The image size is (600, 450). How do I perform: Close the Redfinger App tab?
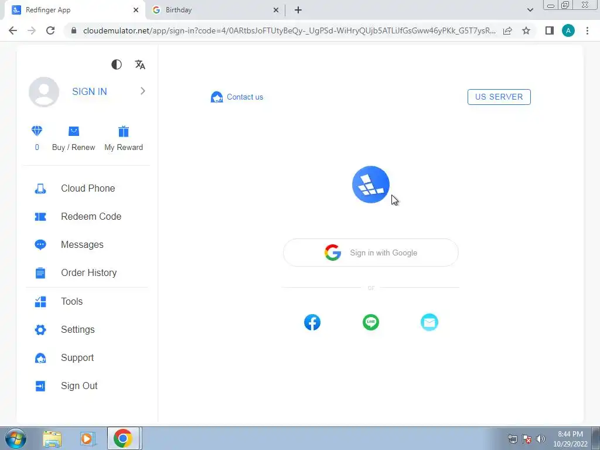pyautogui.click(x=136, y=10)
